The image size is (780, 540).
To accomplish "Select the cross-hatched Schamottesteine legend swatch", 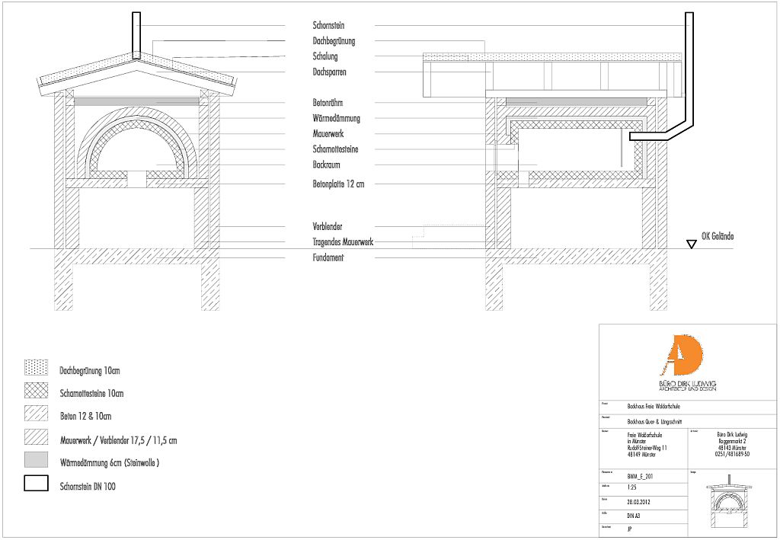I will 37,390.
